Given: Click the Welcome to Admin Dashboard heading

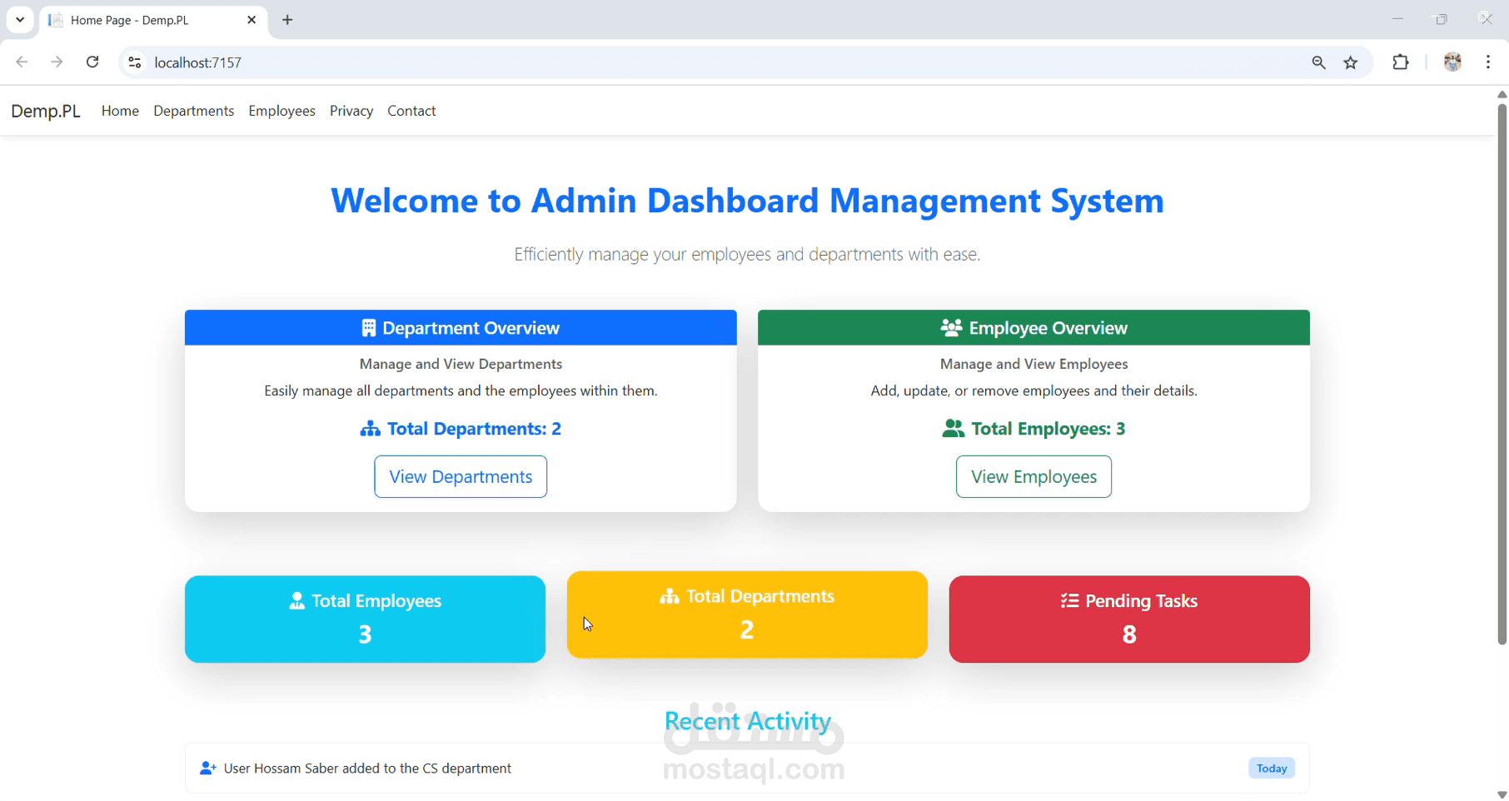Looking at the screenshot, I should pos(747,201).
